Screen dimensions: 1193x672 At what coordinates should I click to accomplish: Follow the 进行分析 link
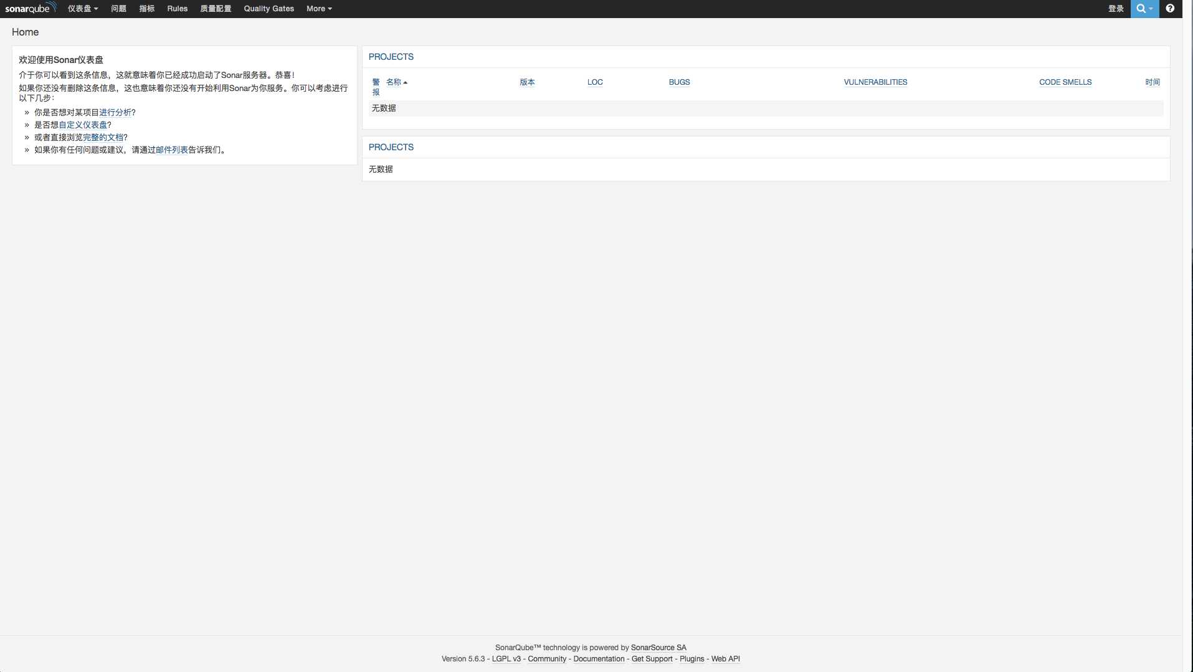[x=115, y=112]
